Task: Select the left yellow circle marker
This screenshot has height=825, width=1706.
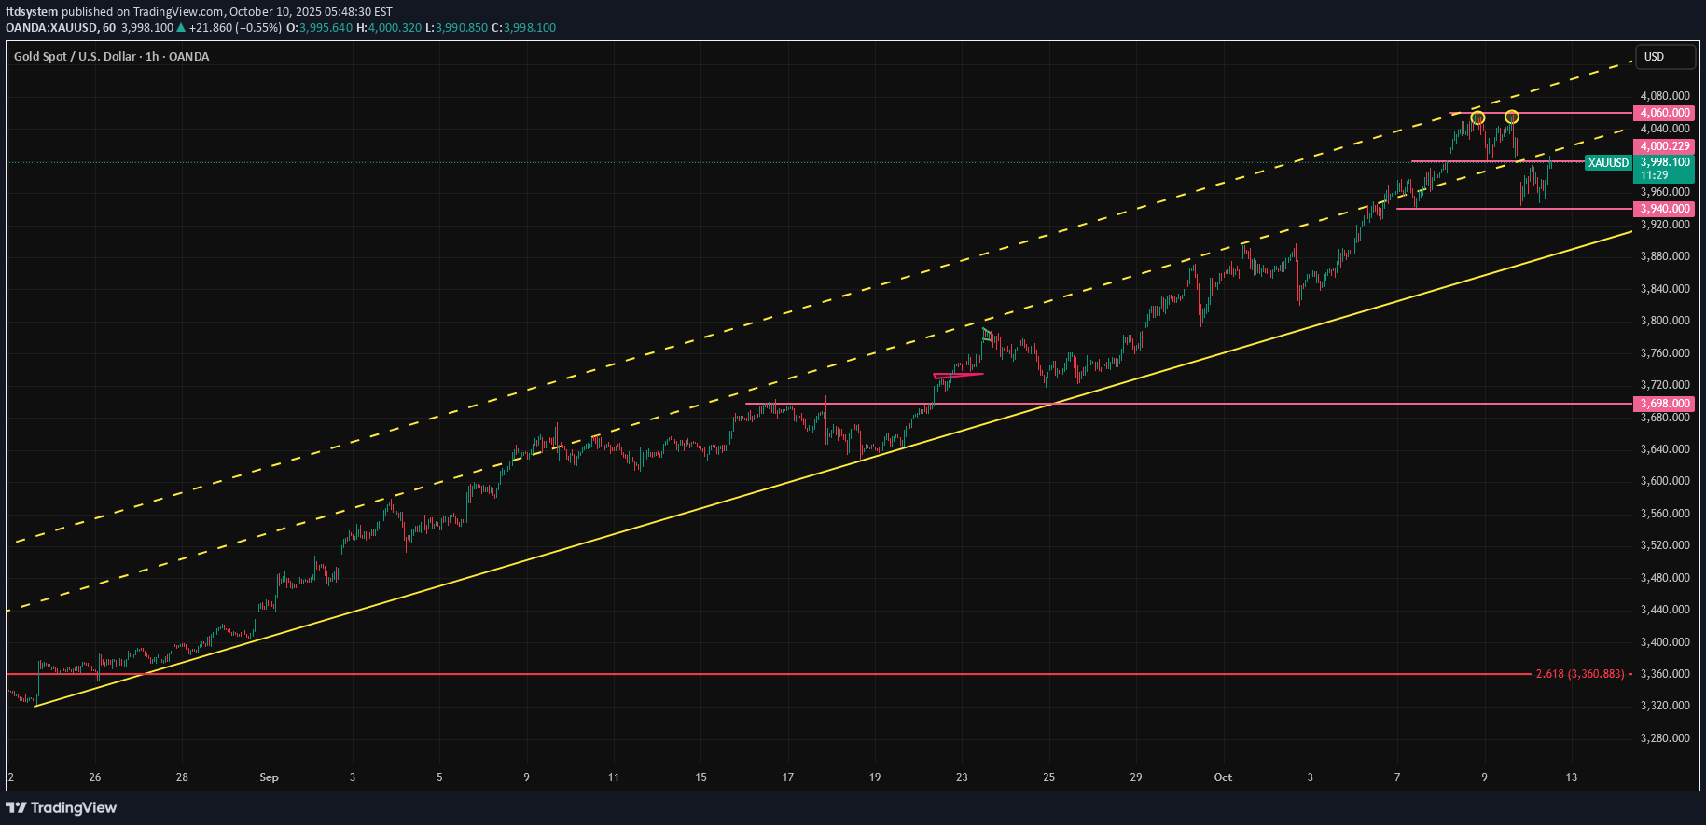Action: (1477, 117)
